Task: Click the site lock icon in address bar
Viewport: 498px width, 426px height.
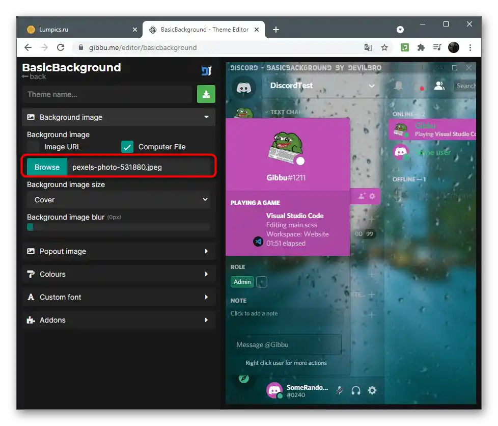Action: click(x=80, y=47)
